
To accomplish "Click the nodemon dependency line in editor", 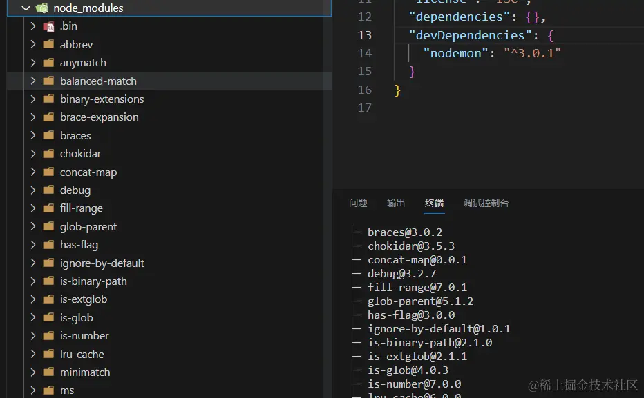I will [x=492, y=53].
